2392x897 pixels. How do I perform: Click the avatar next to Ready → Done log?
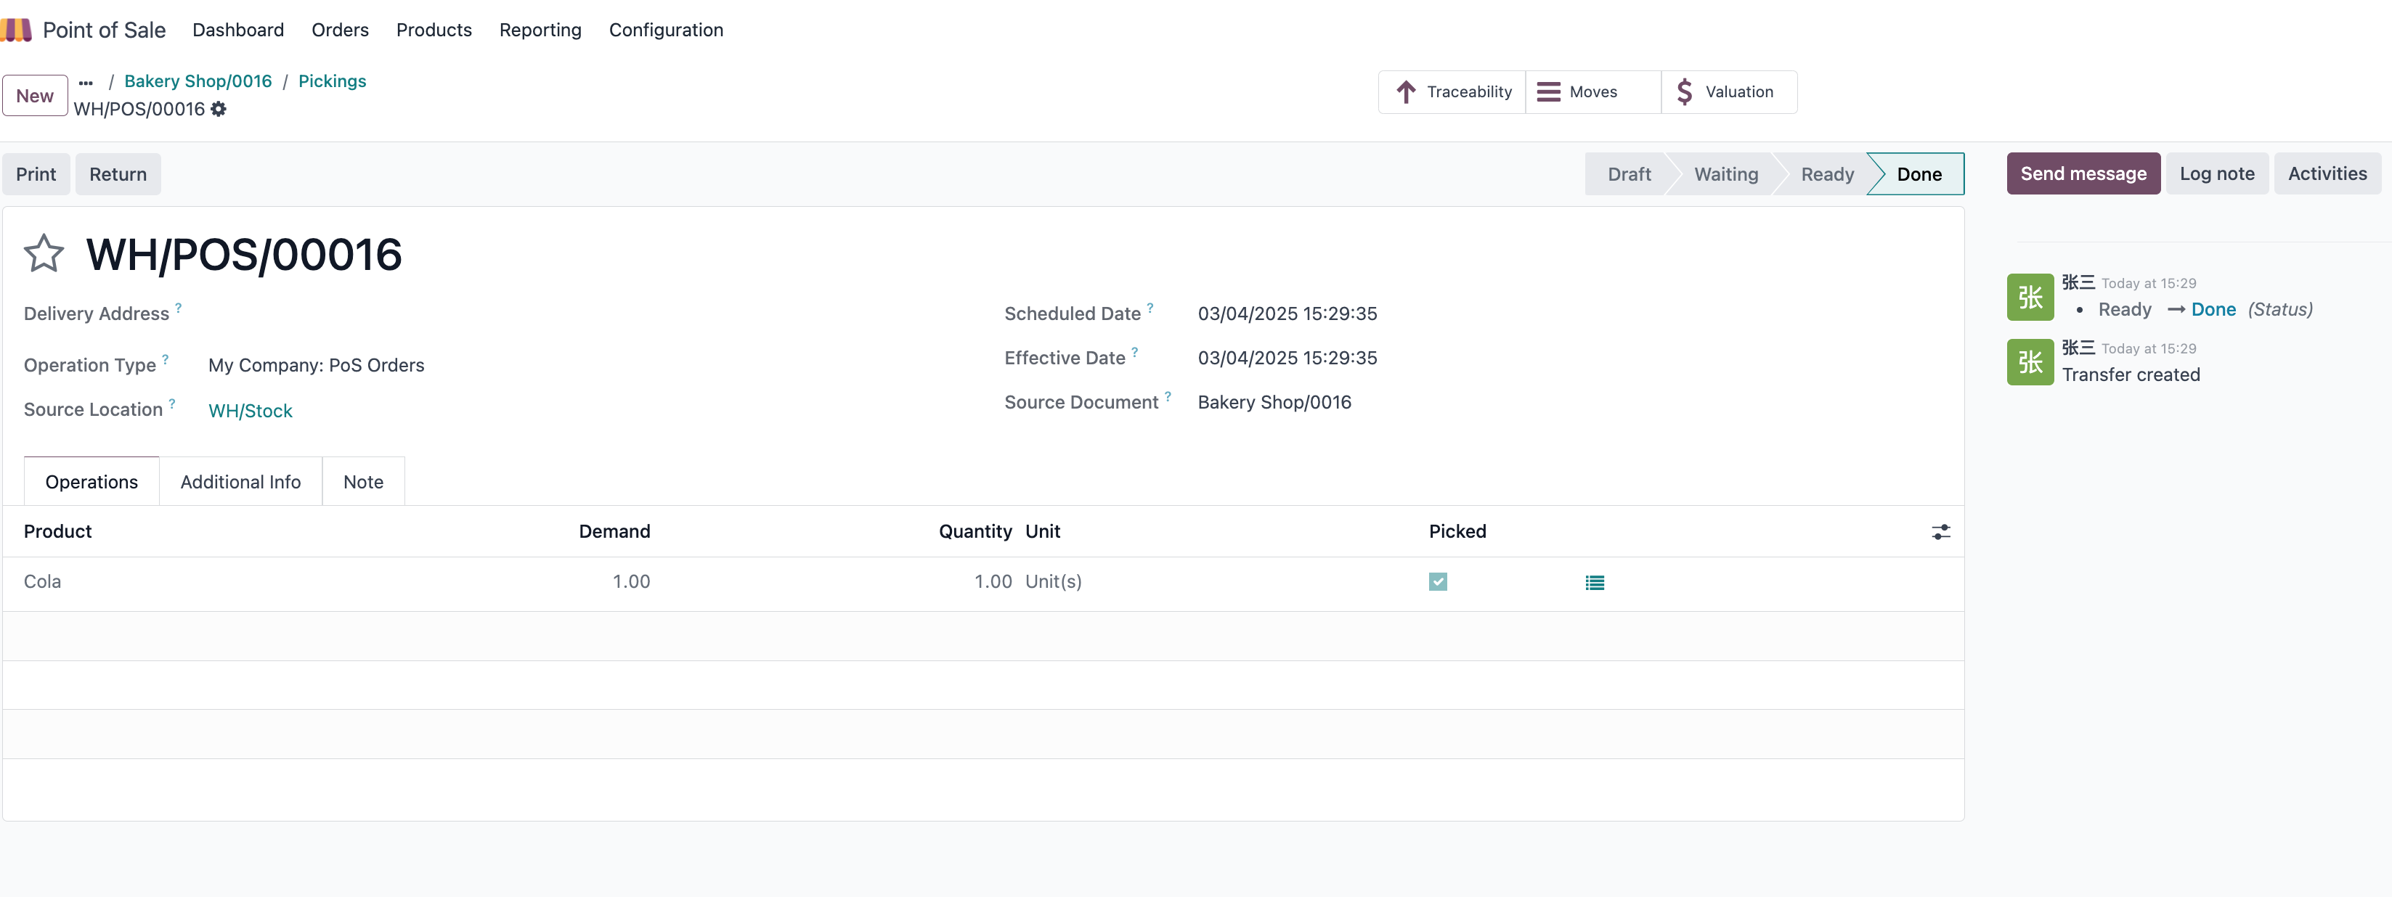tap(2030, 297)
